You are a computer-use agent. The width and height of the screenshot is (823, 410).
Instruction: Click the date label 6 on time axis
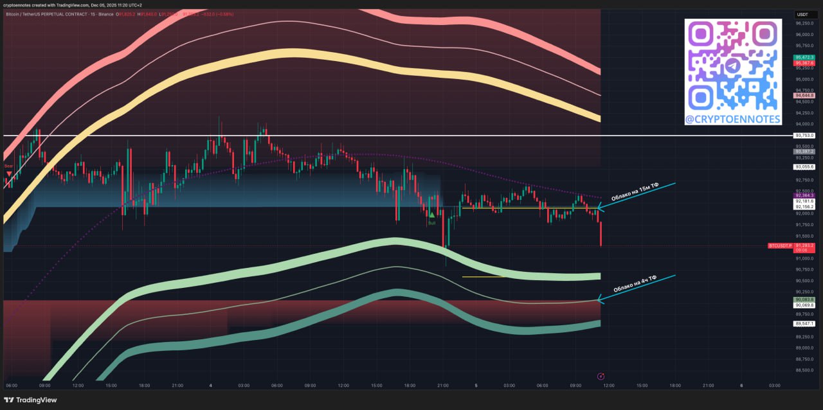click(741, 386)
